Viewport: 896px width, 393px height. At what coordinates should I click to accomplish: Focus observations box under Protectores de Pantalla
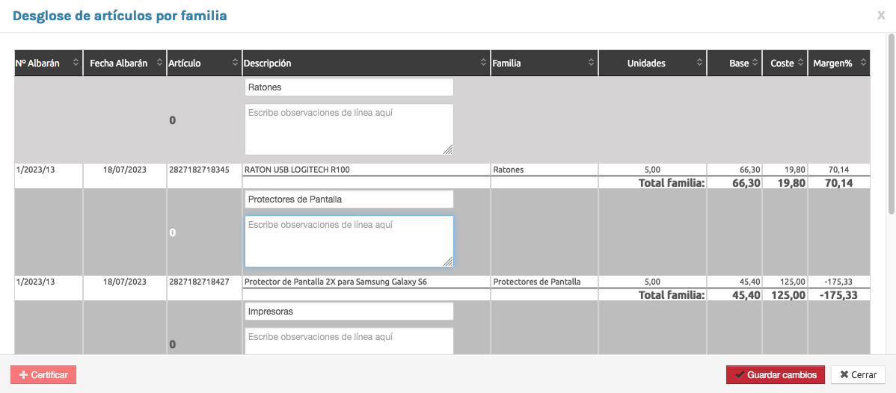pos(349,241)
